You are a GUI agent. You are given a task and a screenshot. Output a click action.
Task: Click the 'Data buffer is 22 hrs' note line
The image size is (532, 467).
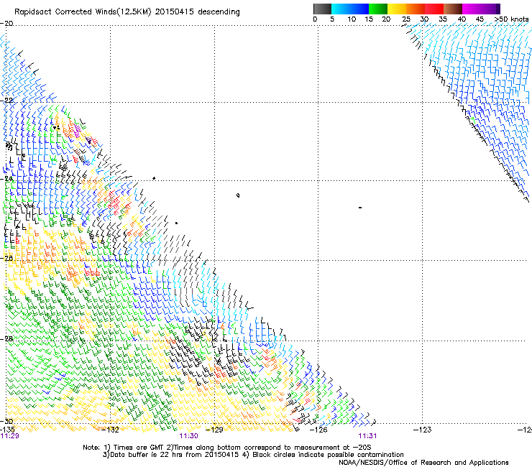(x=253, y=455)
